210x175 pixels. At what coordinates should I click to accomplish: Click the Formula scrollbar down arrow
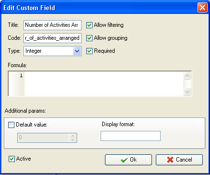187,92
